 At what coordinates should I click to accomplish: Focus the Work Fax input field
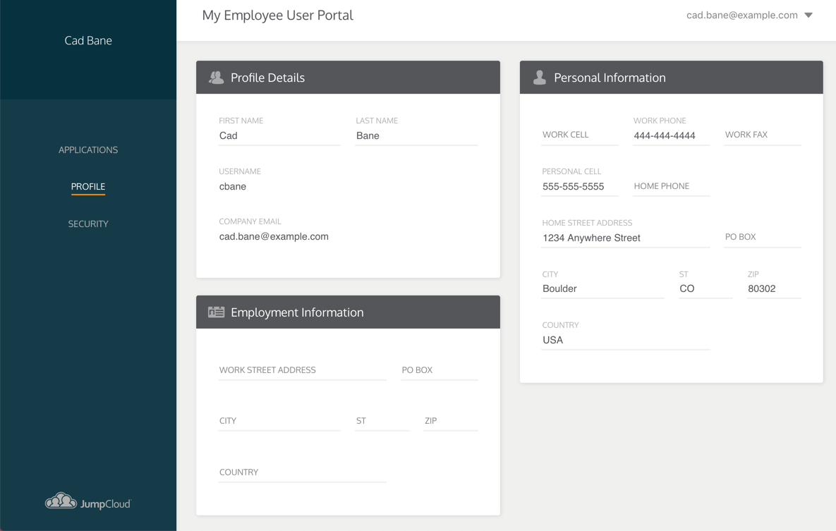pos(763,135)
